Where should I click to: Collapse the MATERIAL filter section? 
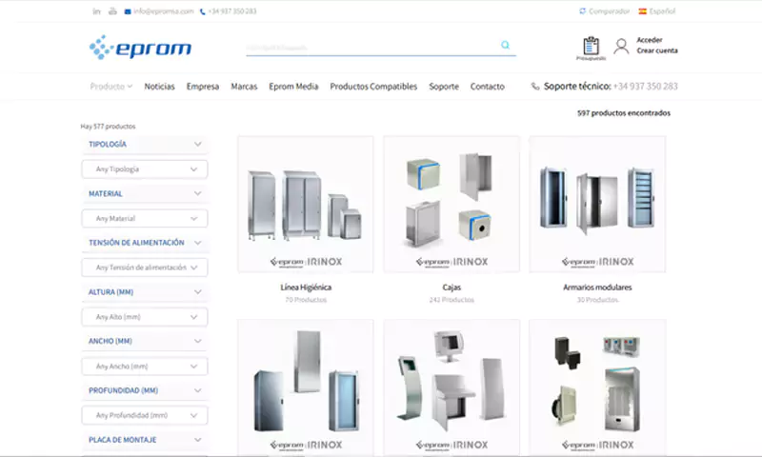click(145, 194)
